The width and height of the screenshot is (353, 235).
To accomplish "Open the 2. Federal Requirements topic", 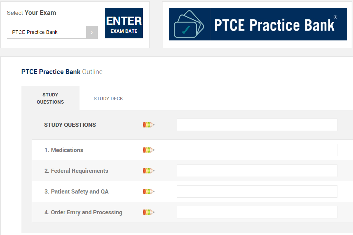I will (76, 171).
